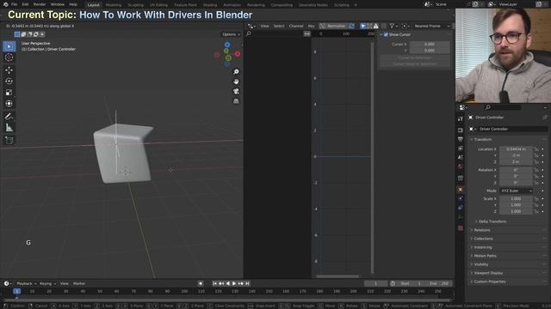Open the View Layer properties tab icon
The image size is (551, 309).
(x=461, y=148)
